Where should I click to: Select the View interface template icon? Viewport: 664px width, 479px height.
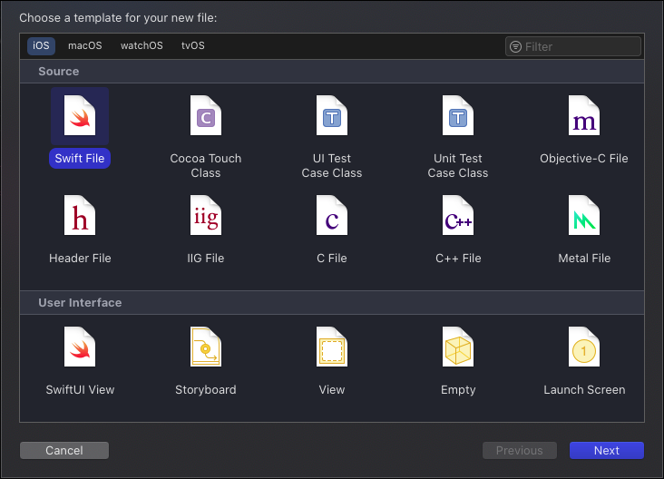click(x=332, y=347)
